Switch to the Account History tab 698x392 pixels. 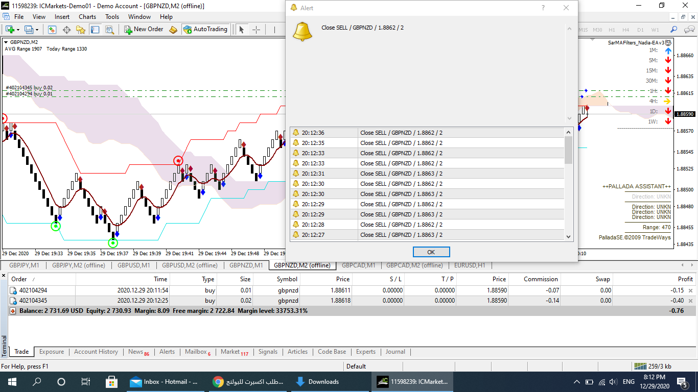96,352
